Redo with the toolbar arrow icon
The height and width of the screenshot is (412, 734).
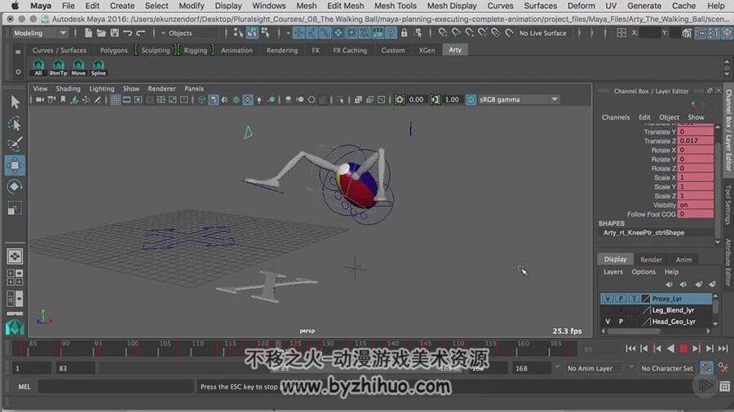tap(140, 33)
